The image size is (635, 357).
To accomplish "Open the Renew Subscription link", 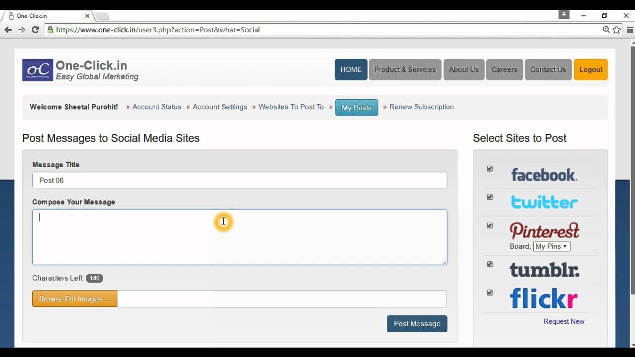I will 422,107.
